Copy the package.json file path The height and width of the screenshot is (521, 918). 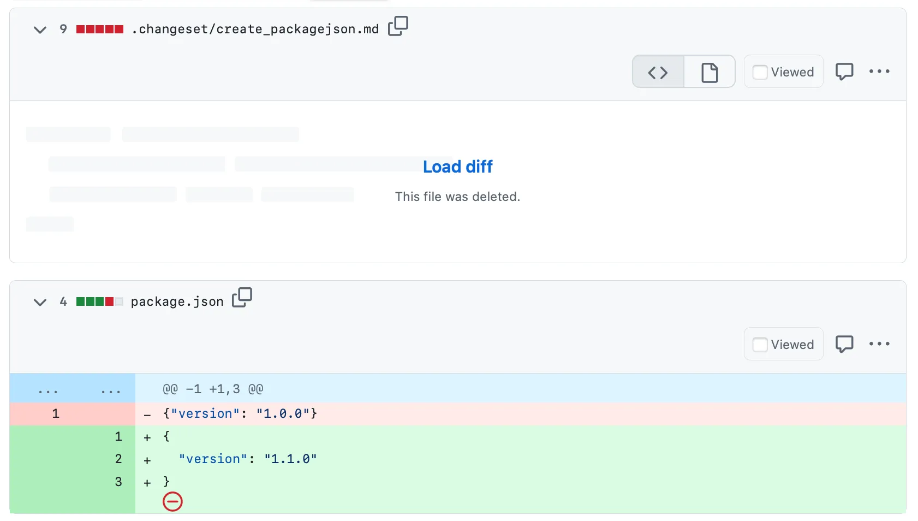pos(242,298)
